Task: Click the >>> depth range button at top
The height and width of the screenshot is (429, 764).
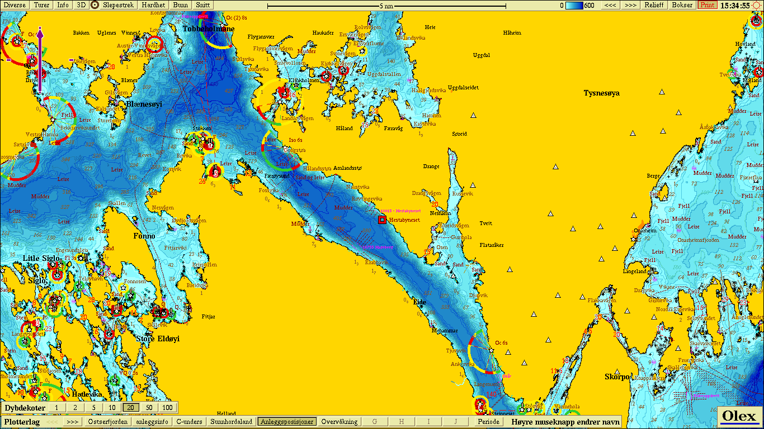Action: [x=630, y=5]
